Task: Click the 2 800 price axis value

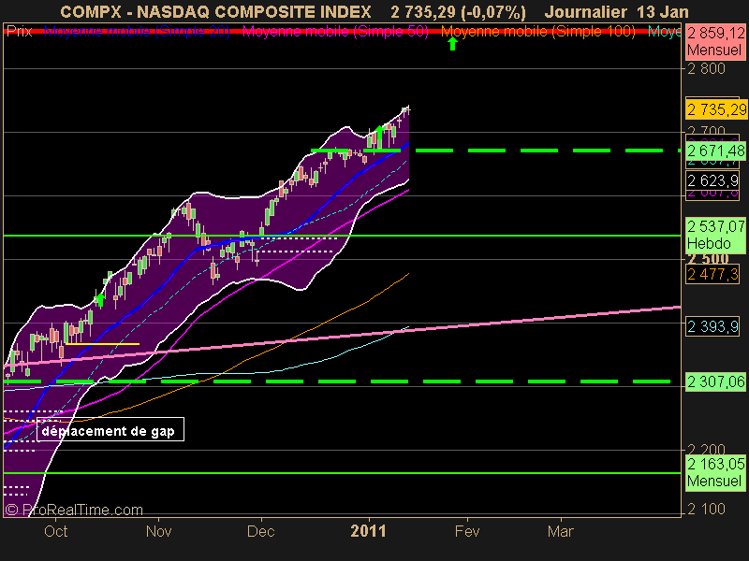Action: (707, 68)
